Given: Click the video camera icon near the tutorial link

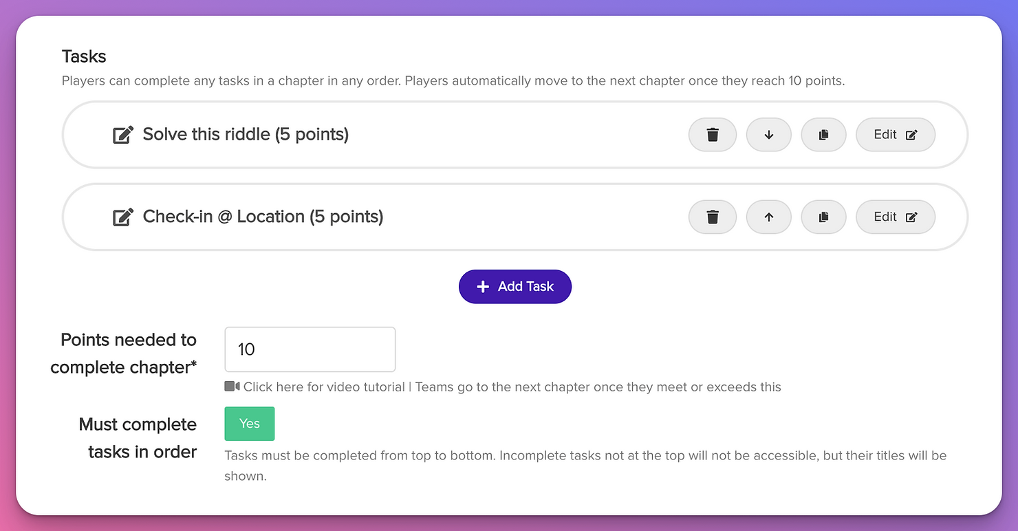Looking at the screenshot, I should coord(232,387).
